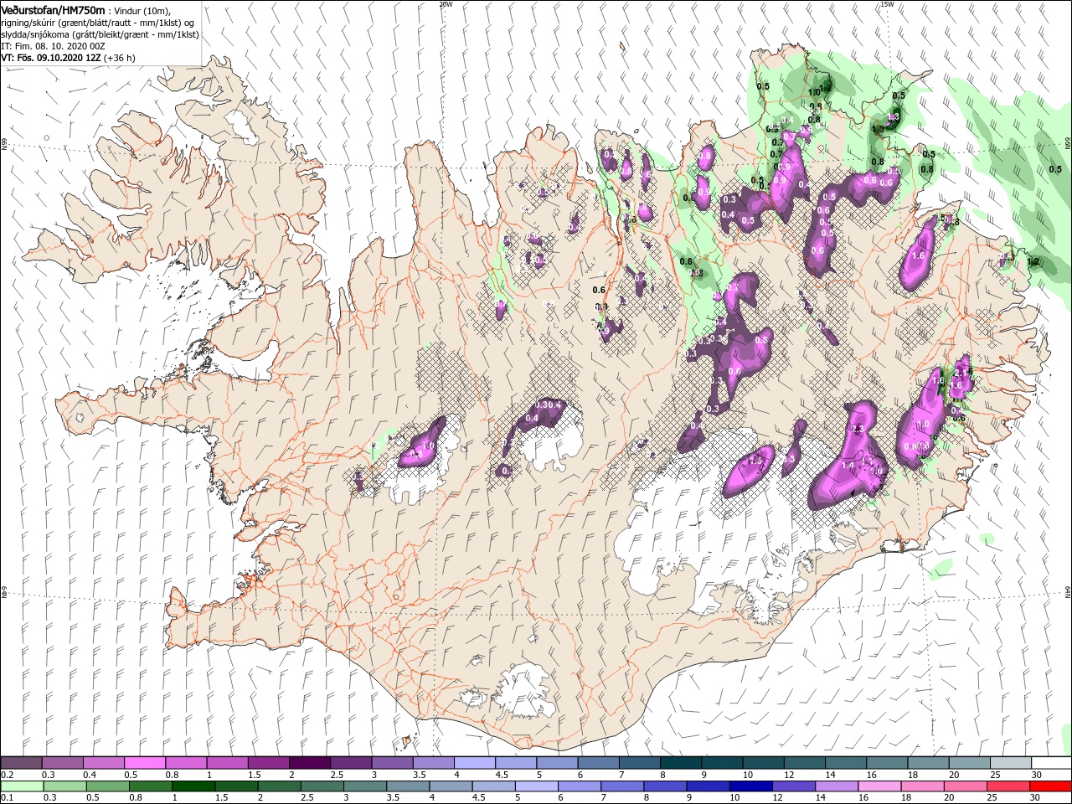Pick dark teal upper legend swatch 8–9

680,763
